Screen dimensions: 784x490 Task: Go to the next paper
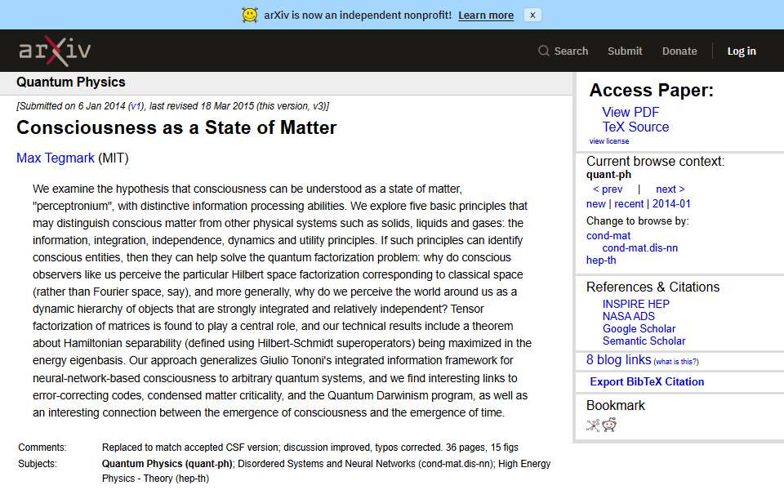[x=670, y=189]
